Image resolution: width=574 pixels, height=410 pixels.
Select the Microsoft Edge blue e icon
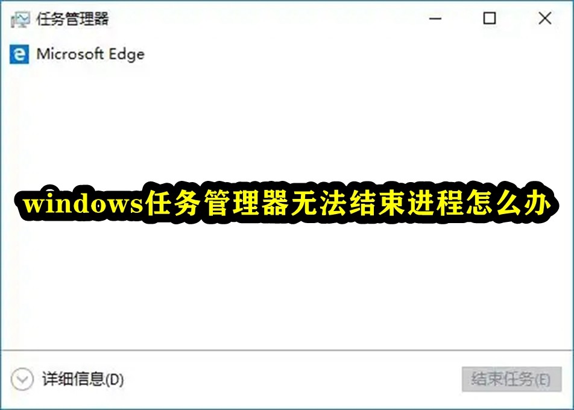click(19, 54)
